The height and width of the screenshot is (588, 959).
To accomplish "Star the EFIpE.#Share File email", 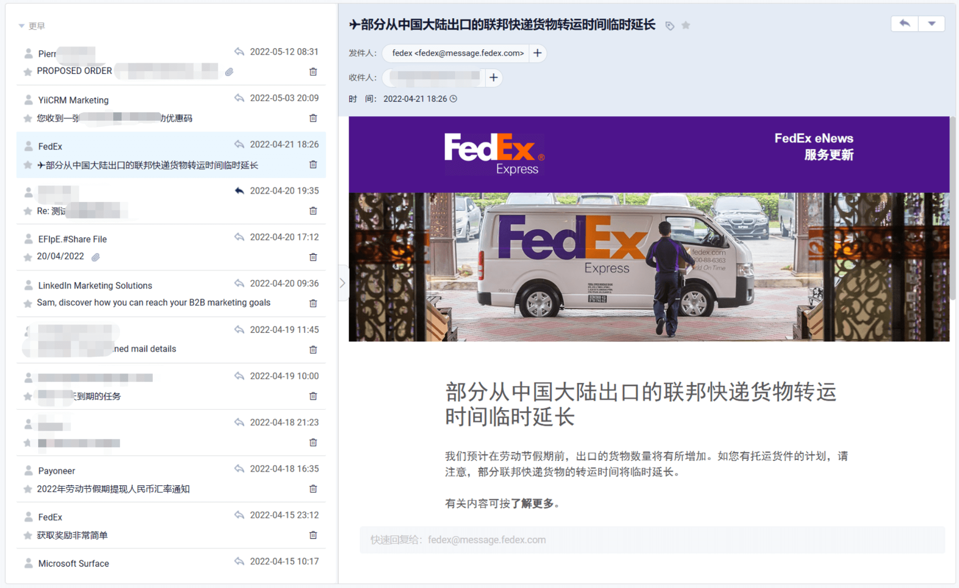I will coord(28,257).
